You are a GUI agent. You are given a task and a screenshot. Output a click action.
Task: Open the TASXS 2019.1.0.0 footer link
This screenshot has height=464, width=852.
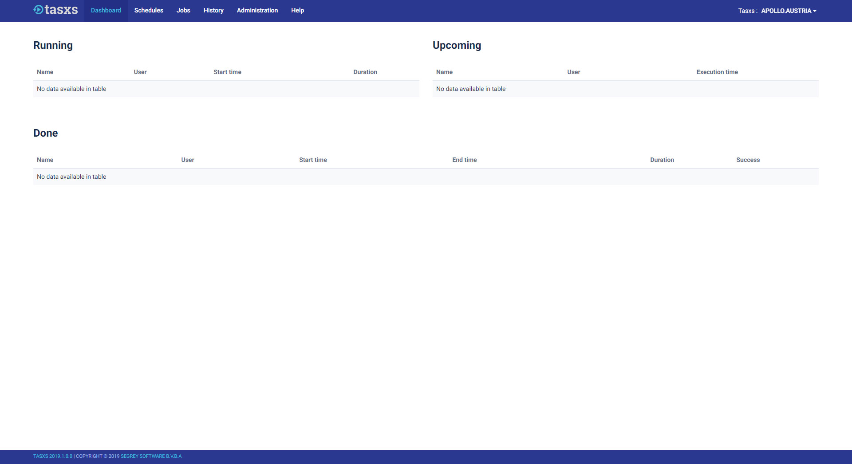[53, 456]
